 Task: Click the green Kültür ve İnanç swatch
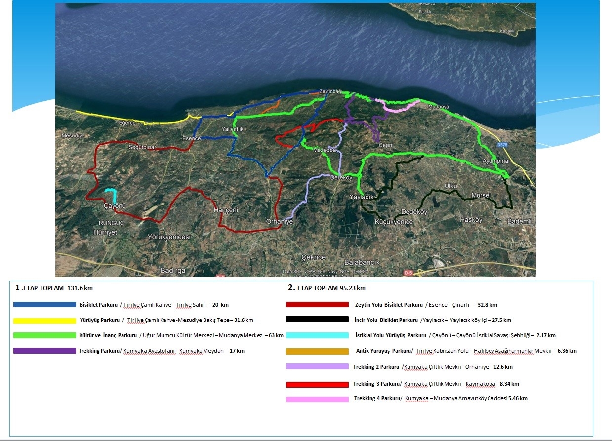(44, 336)
